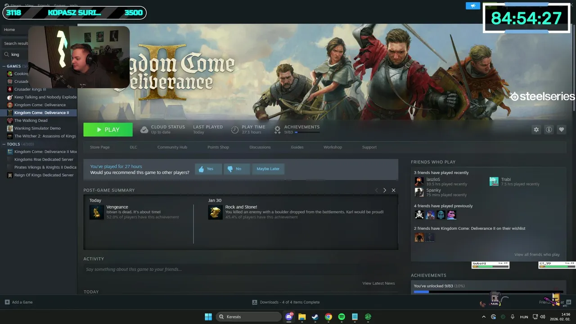Open the Workshop tab
This screenshot has width=576, height=324.
(333, 147)
